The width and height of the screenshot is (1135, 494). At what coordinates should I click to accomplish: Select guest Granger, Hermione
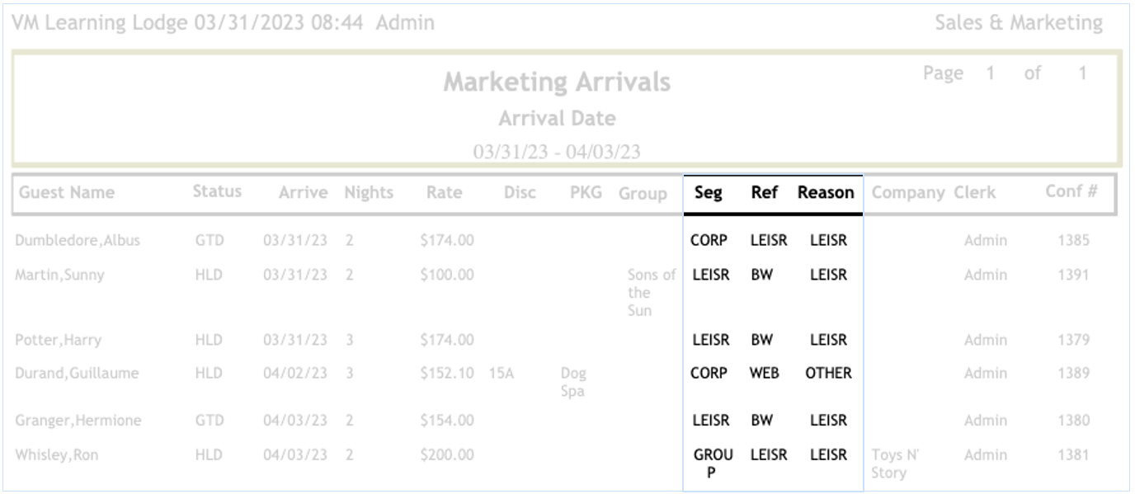point(78,421)
